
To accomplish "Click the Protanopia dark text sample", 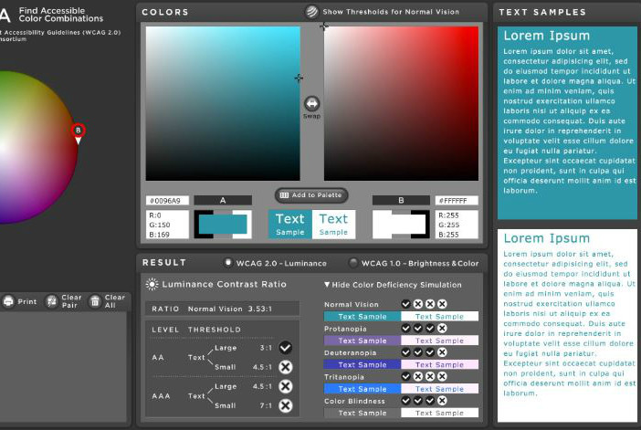I will (363, 341).
